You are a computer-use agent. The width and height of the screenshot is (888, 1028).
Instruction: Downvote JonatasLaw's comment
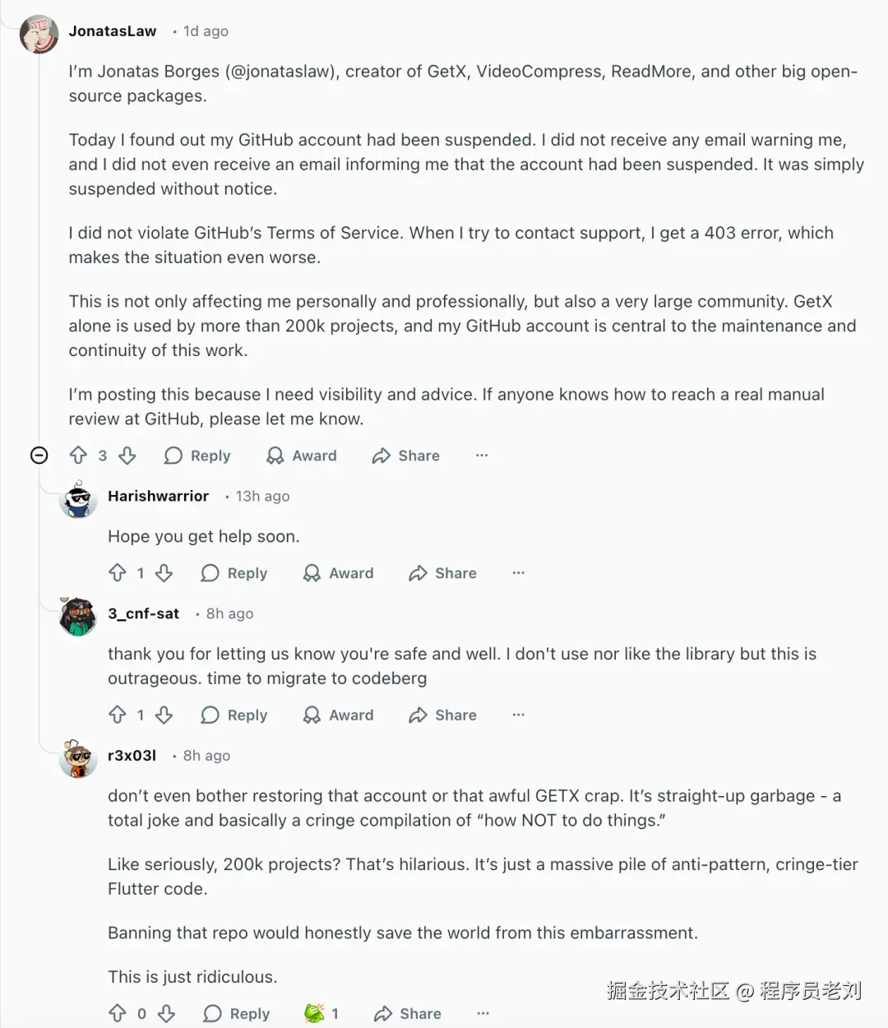(x=127, y=455)
